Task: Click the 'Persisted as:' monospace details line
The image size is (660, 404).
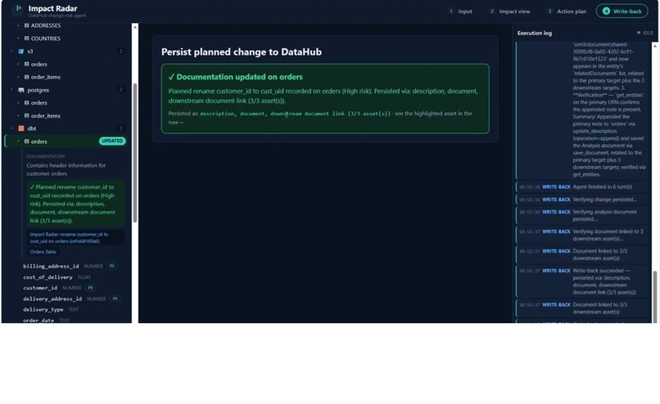Action: tap(320, 118)
